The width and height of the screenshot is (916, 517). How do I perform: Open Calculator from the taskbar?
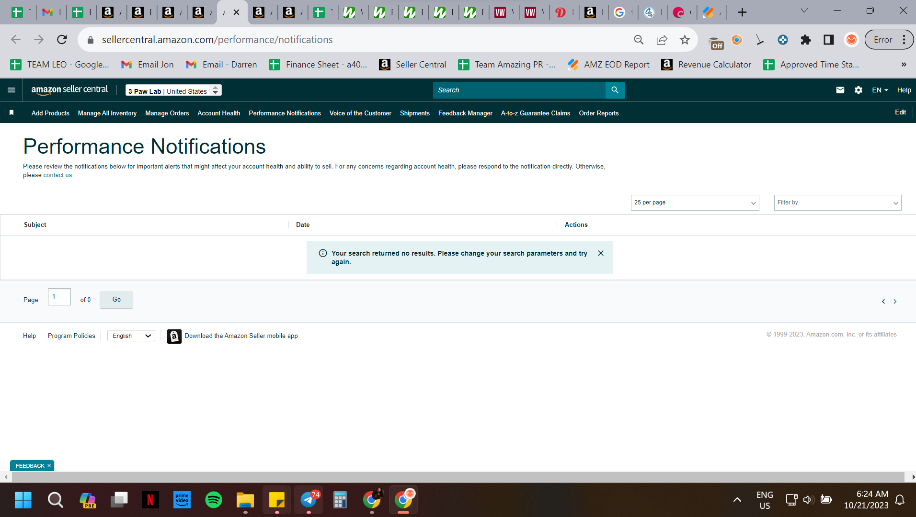pyautogui.click(x=340, y=500)
